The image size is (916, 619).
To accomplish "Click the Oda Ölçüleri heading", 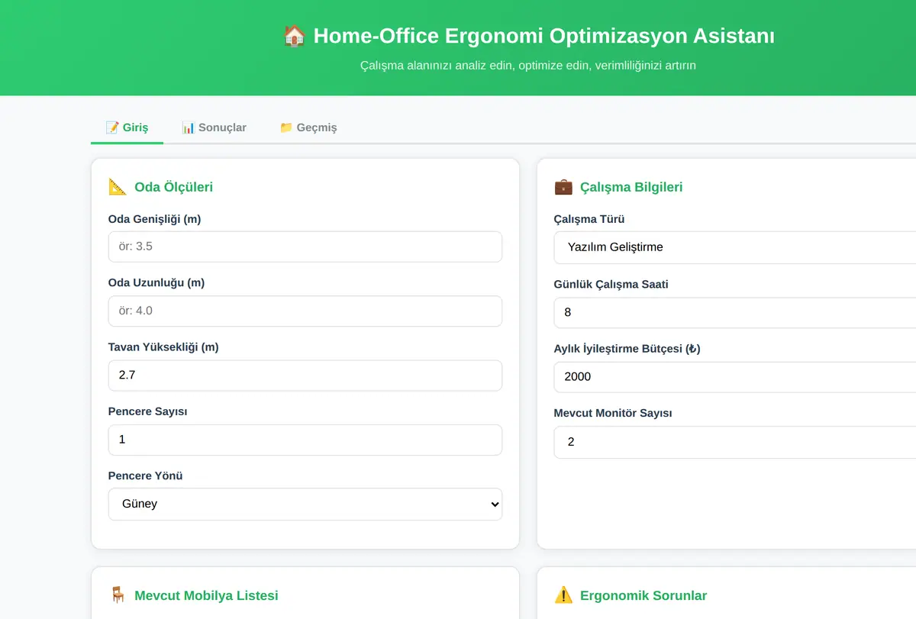I will click(173, 187).
